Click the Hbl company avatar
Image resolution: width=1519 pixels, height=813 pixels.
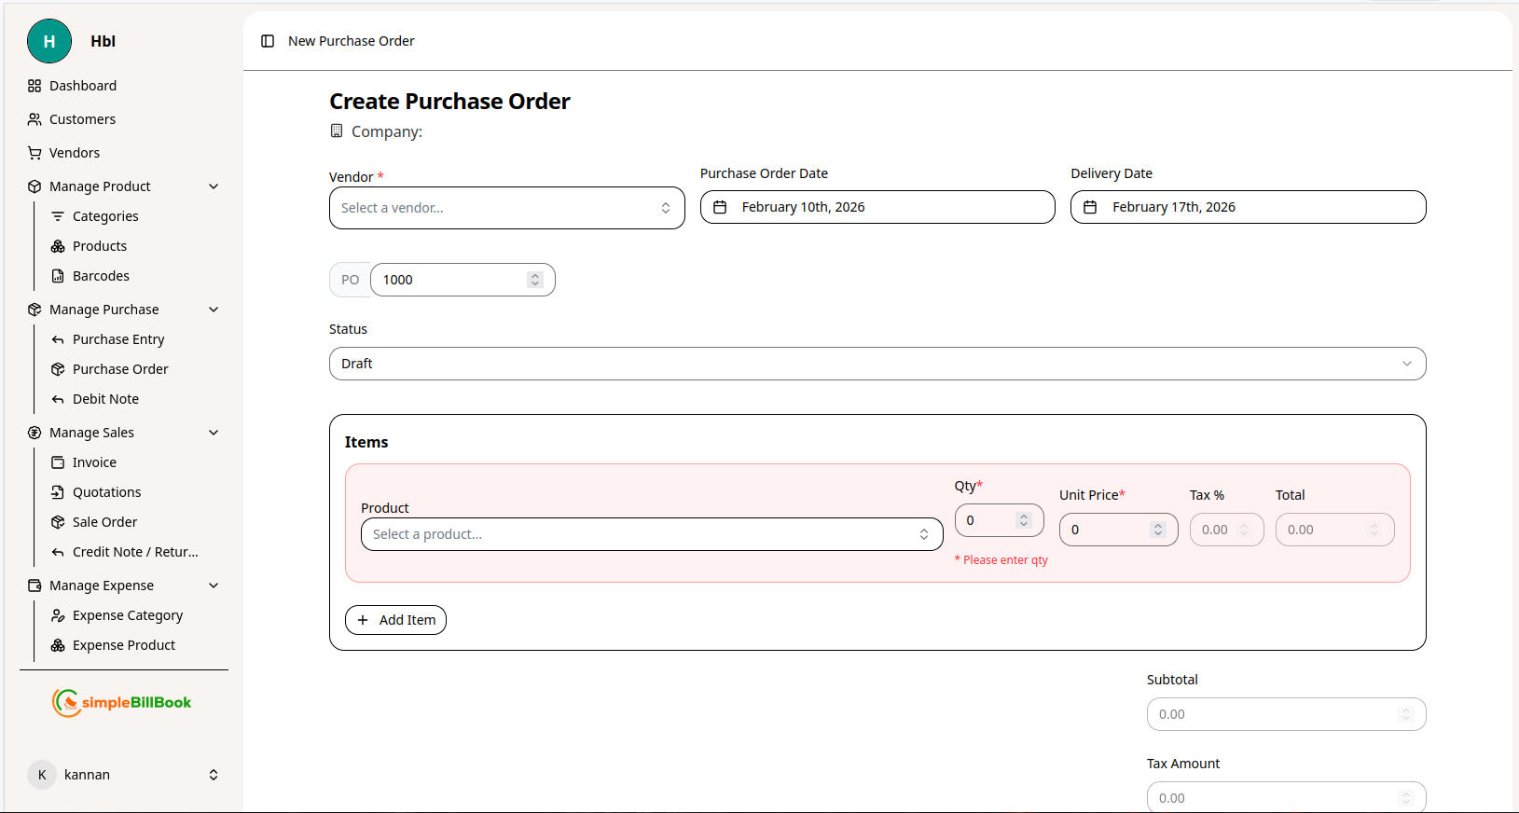[x=49, y=41]
